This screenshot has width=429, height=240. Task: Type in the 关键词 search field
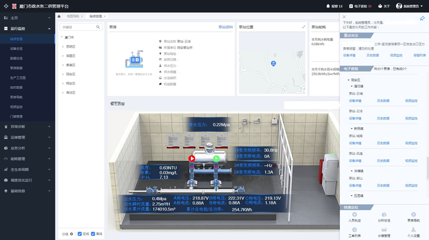click(77, 27)
